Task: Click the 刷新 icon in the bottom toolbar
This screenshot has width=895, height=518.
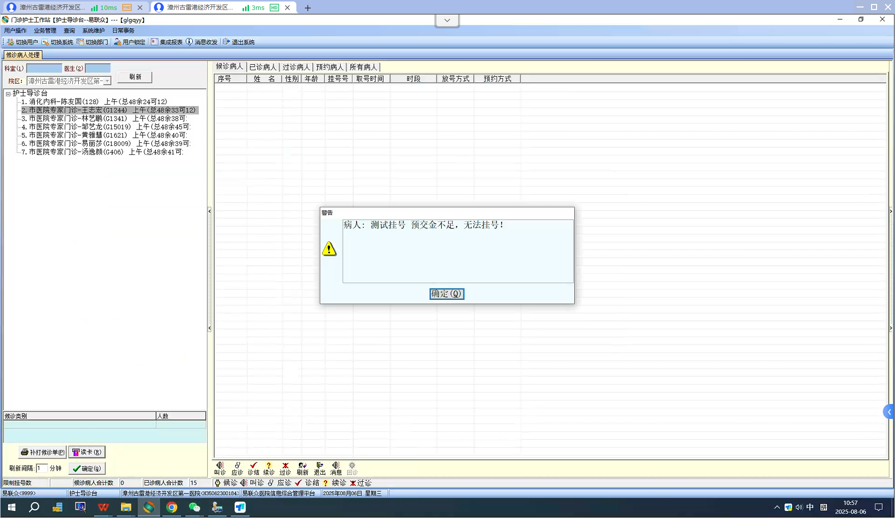Action: 302,468
